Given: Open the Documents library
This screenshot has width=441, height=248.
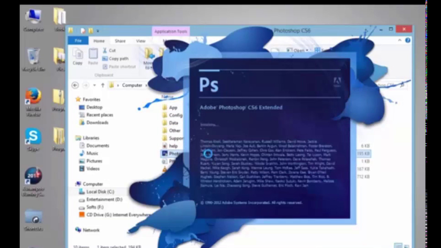Looking at the screenshot, I should tap(94, 145).
